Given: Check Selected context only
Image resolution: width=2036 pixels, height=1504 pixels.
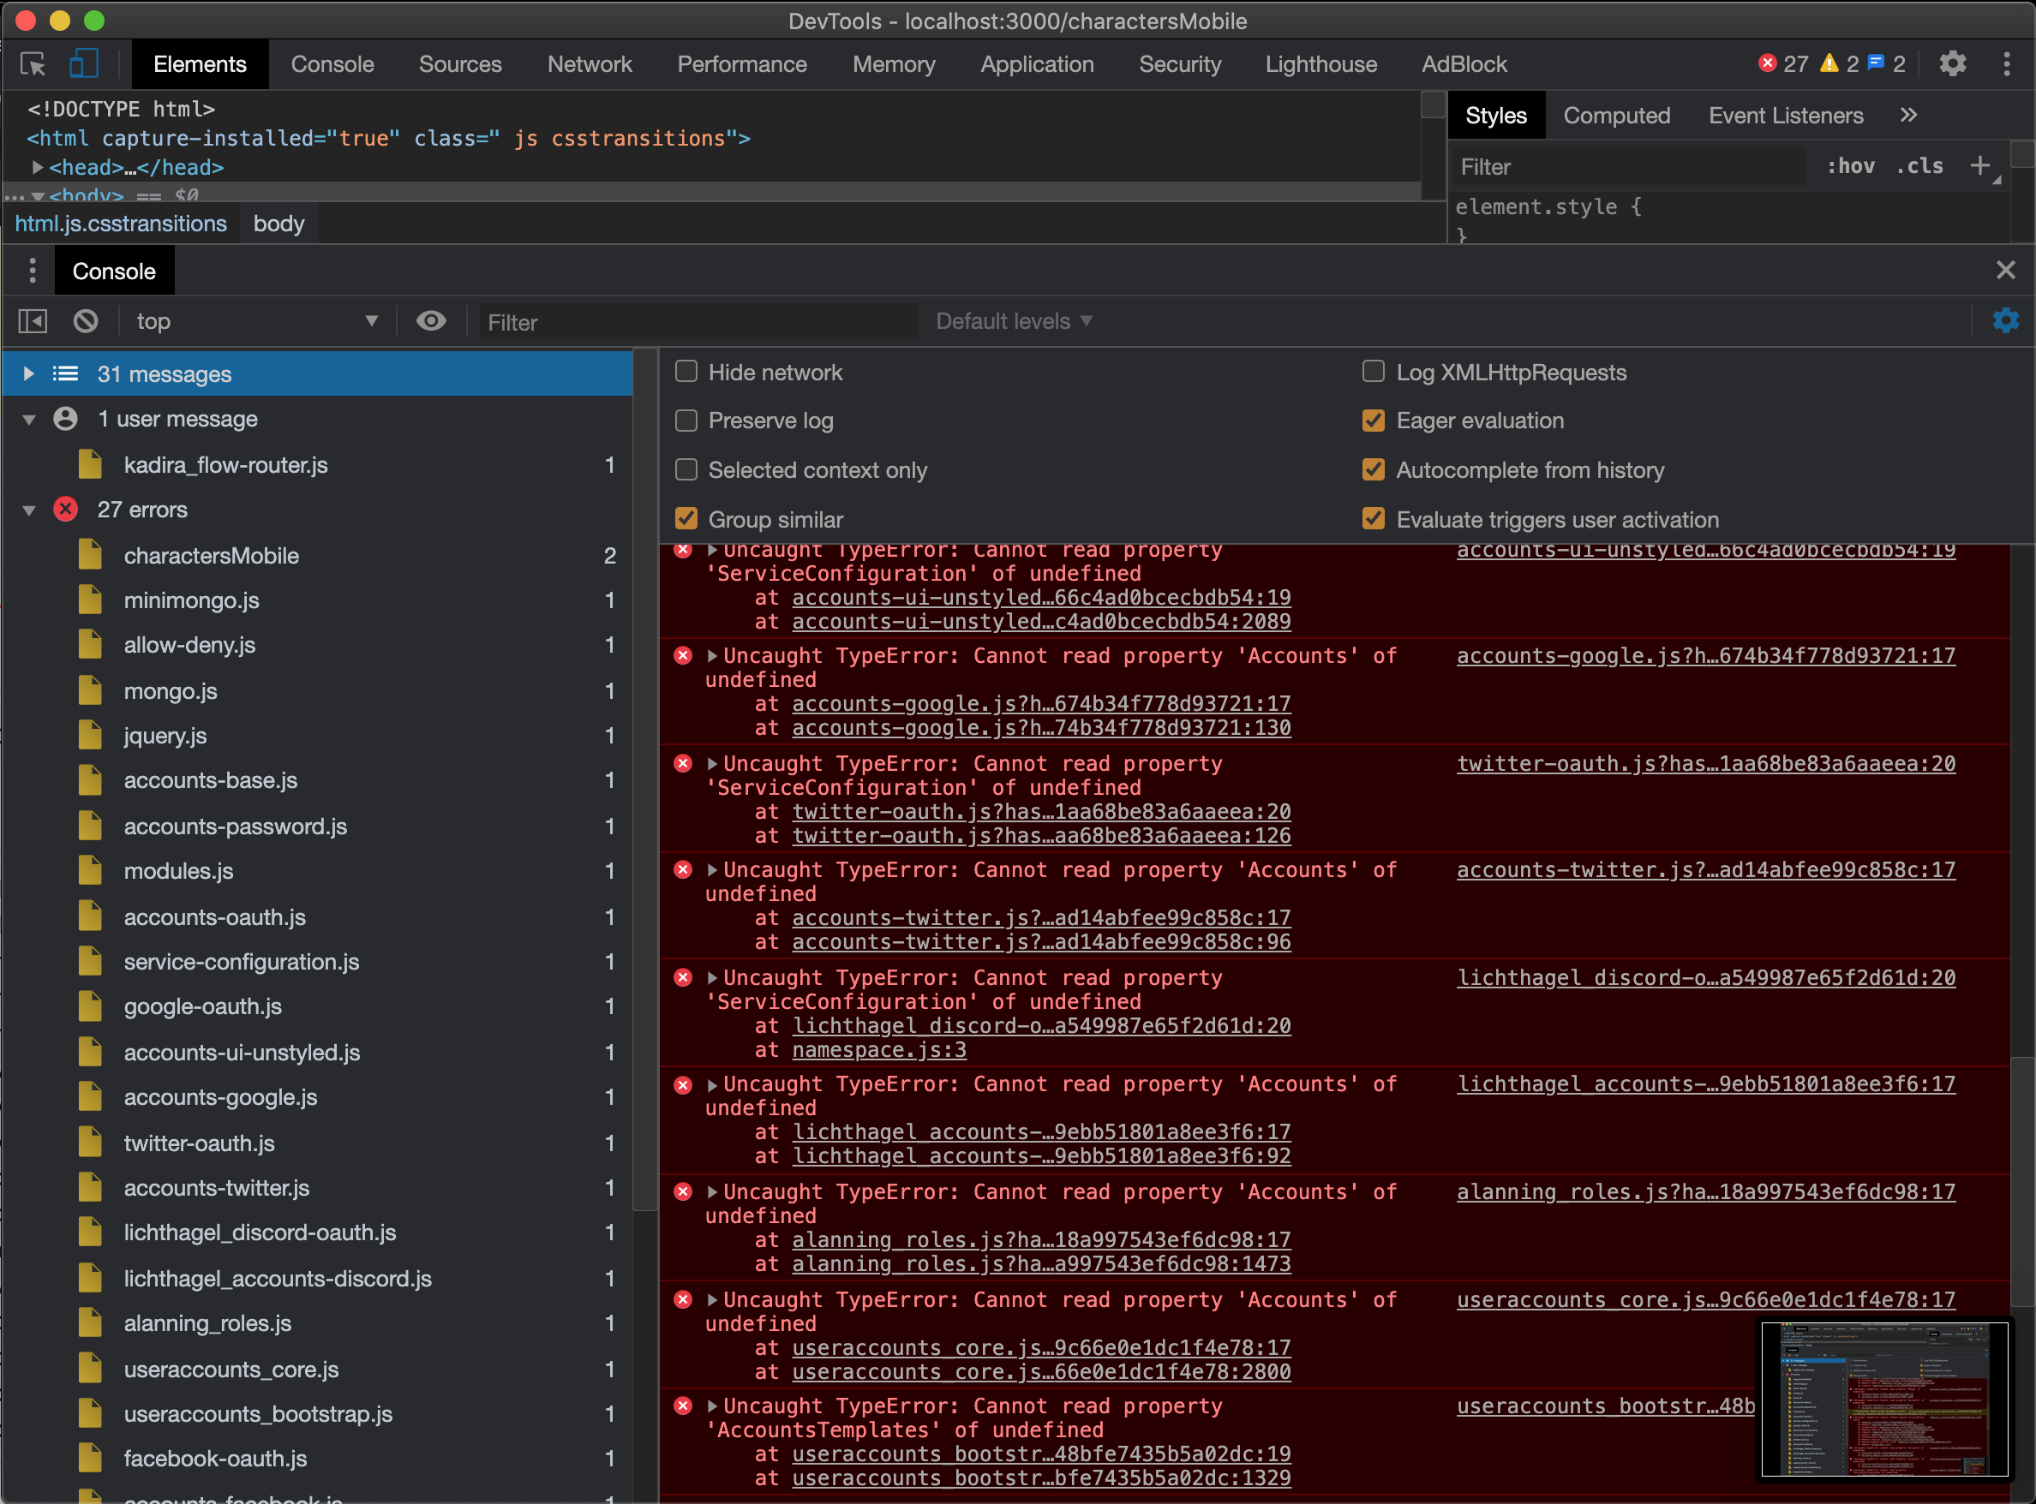Looking at the screenshot, I should click(x=686, y=469).
